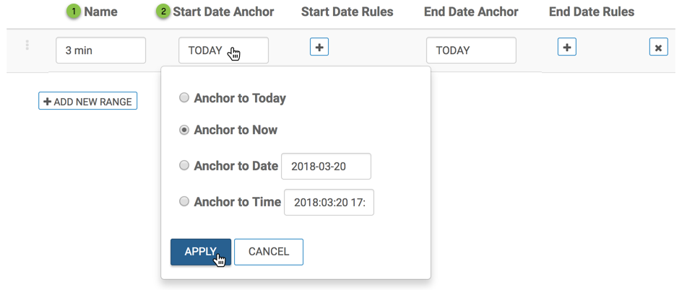
Task: Click the drag handle dots beside 3 min
Action: pyautogui.click(x=27, y=45)
